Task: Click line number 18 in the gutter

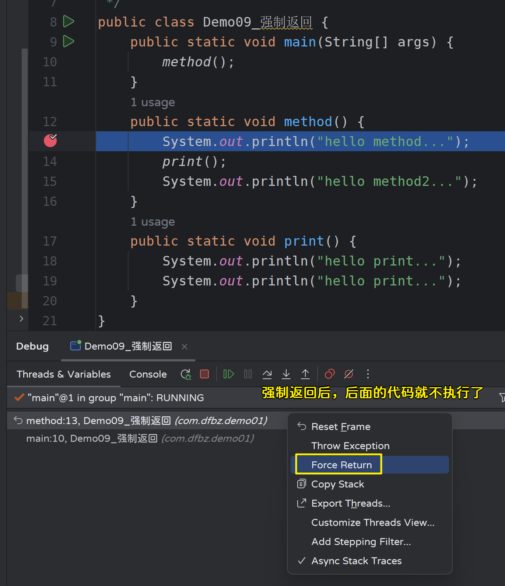Action: 50,261
